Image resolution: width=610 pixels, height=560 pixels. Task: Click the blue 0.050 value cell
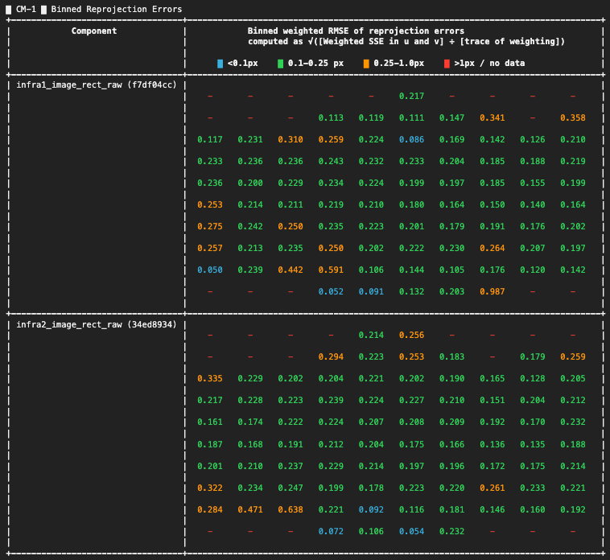(210, 270)
